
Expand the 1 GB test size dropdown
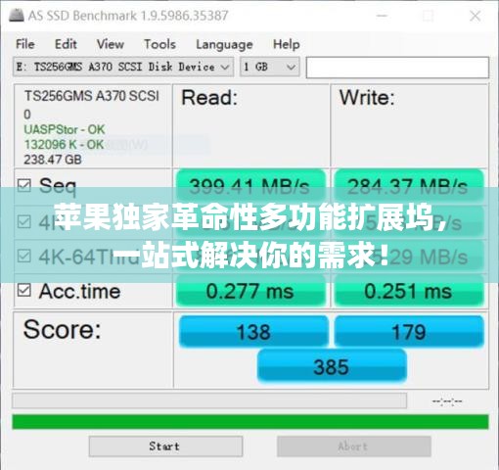[270, 67]
